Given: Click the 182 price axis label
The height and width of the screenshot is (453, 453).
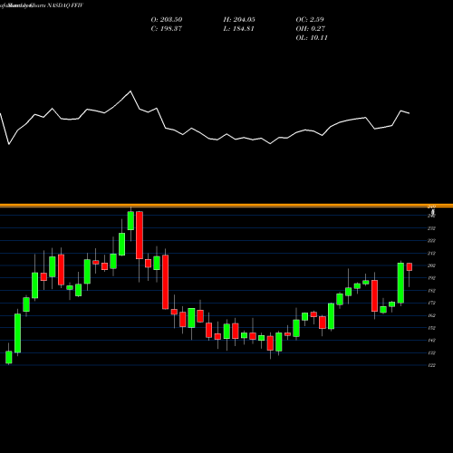Looking at the screenshot, I should tap(431, 291).
